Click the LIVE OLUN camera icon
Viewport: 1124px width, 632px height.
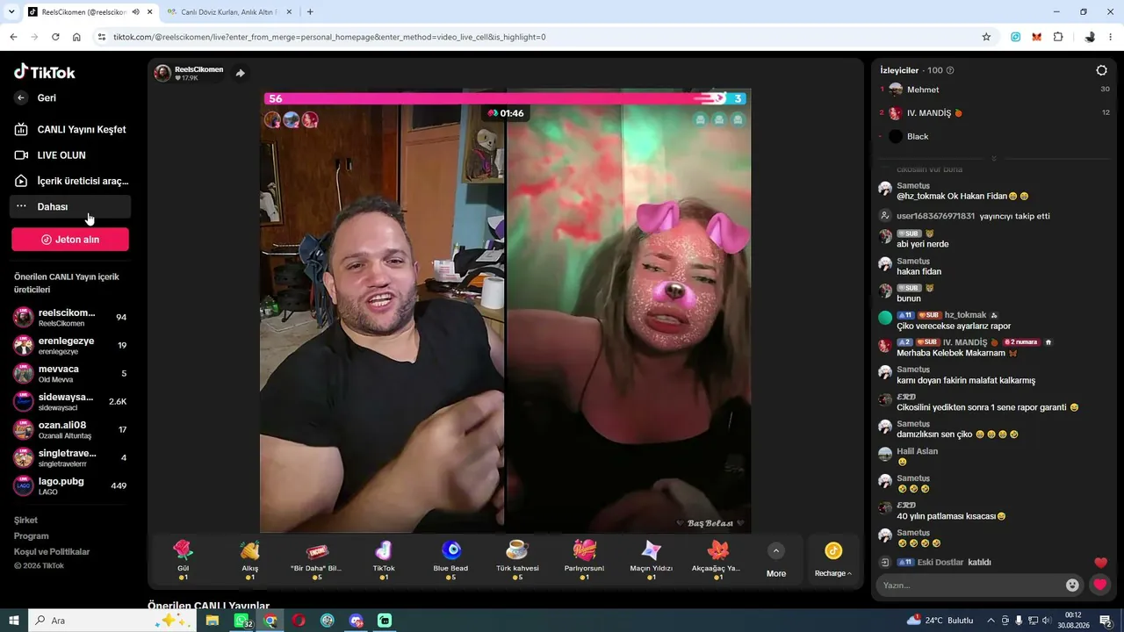coord(21,155)
